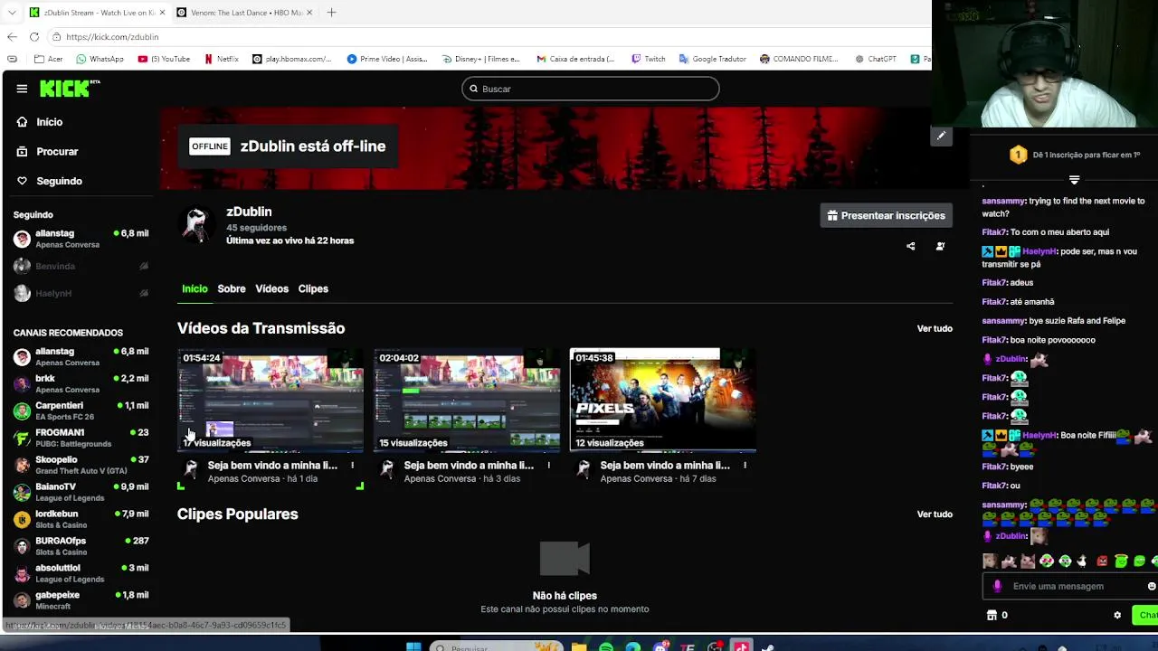Switch to Venom: The Last Dance browser tab
This screenshot has height=651, width=1158.
tap(244, 13)
